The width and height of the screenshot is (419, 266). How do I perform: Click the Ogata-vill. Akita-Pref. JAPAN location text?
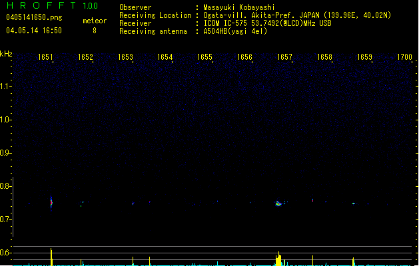pyautogui.click(x=297, y=15)
